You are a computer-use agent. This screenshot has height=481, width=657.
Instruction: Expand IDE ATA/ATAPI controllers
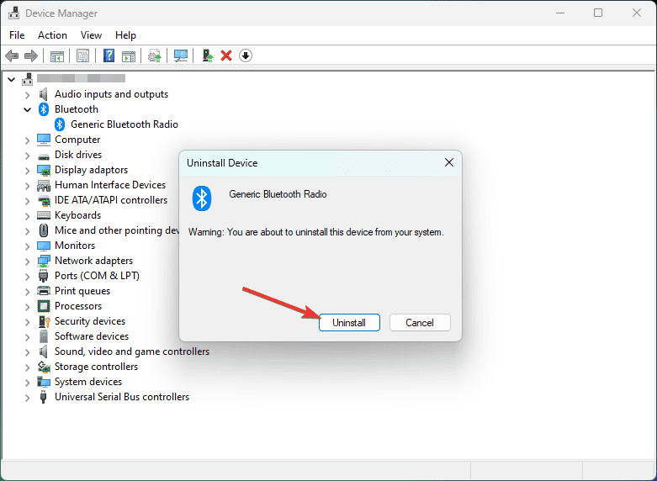[27, 201]
